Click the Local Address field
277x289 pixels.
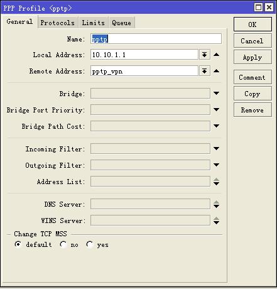144,55
